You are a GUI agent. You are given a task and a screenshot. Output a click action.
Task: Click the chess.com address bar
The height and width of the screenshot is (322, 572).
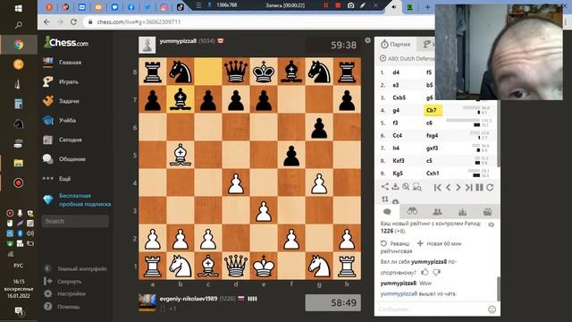tap(256, 21)
